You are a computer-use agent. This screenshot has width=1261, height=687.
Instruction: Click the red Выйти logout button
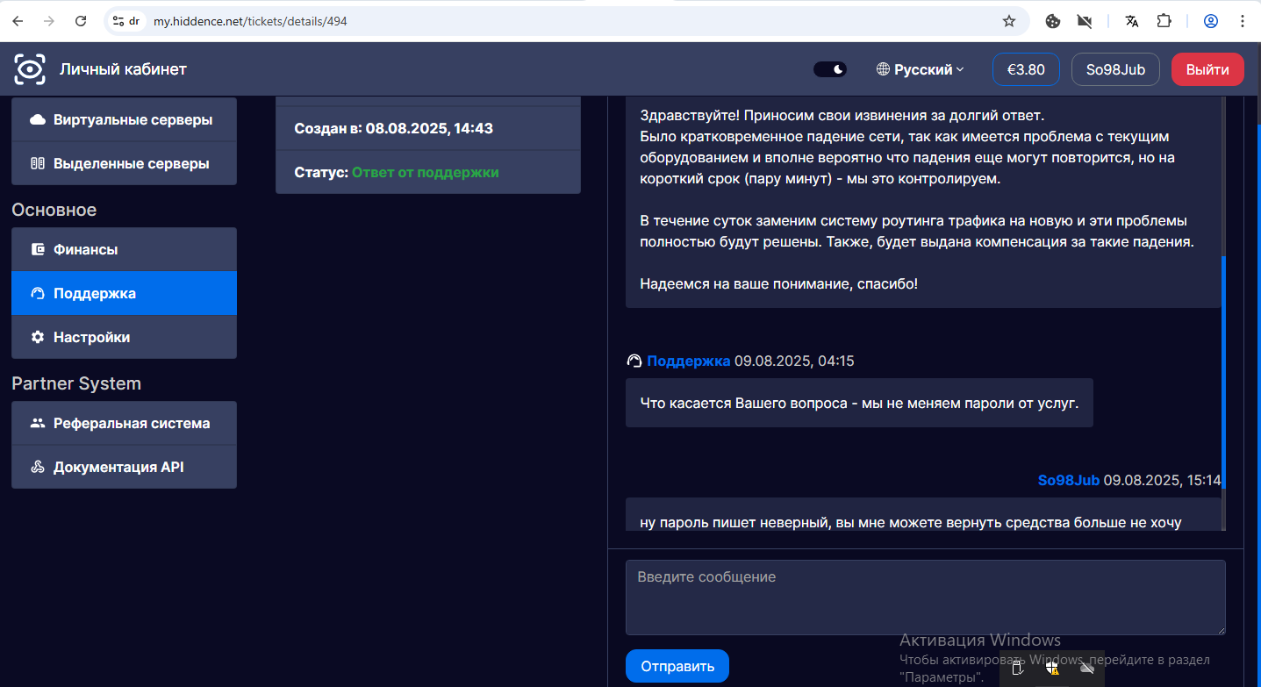(1207, 69)
